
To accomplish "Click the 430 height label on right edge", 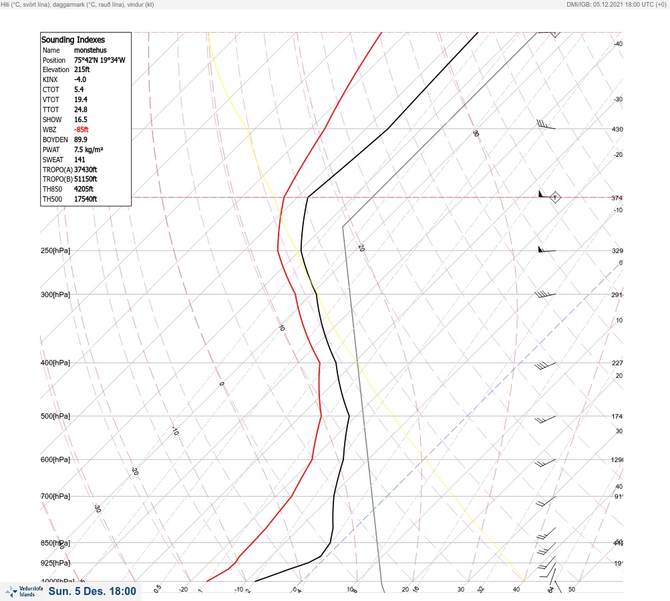I will [x=617, y=129].
